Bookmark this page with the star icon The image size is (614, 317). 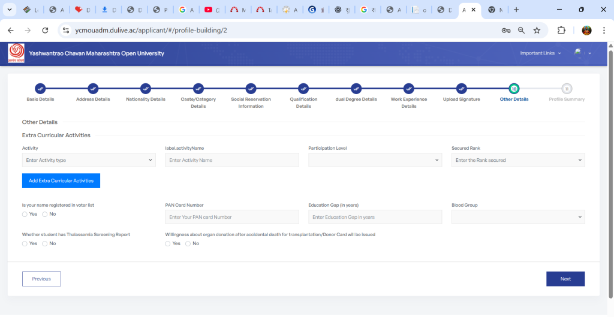pos(537,30)
